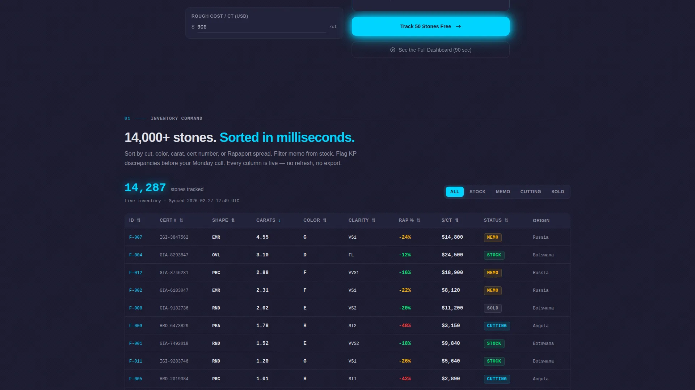Open stone F-002 link

coord(136,290)
